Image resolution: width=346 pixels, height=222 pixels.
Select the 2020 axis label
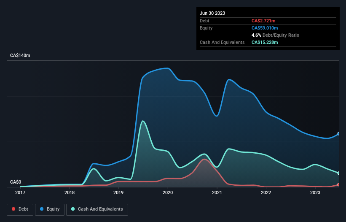[168, 192]
